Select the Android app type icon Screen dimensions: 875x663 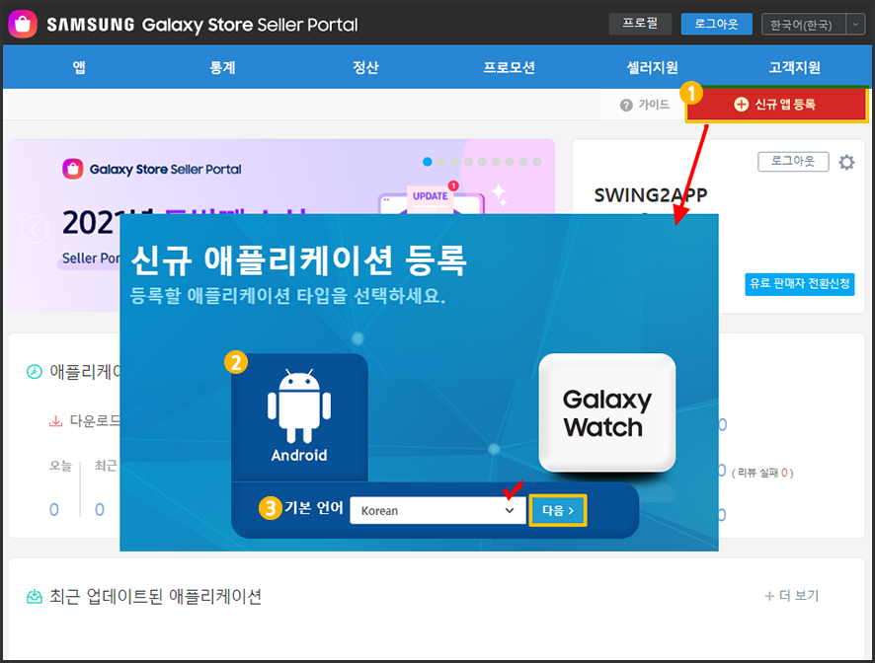click(x=299, y=416)
